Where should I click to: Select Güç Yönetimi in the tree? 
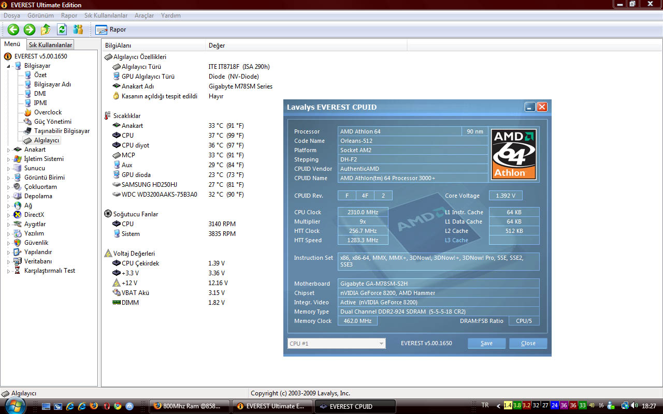[x=53, y=122]
